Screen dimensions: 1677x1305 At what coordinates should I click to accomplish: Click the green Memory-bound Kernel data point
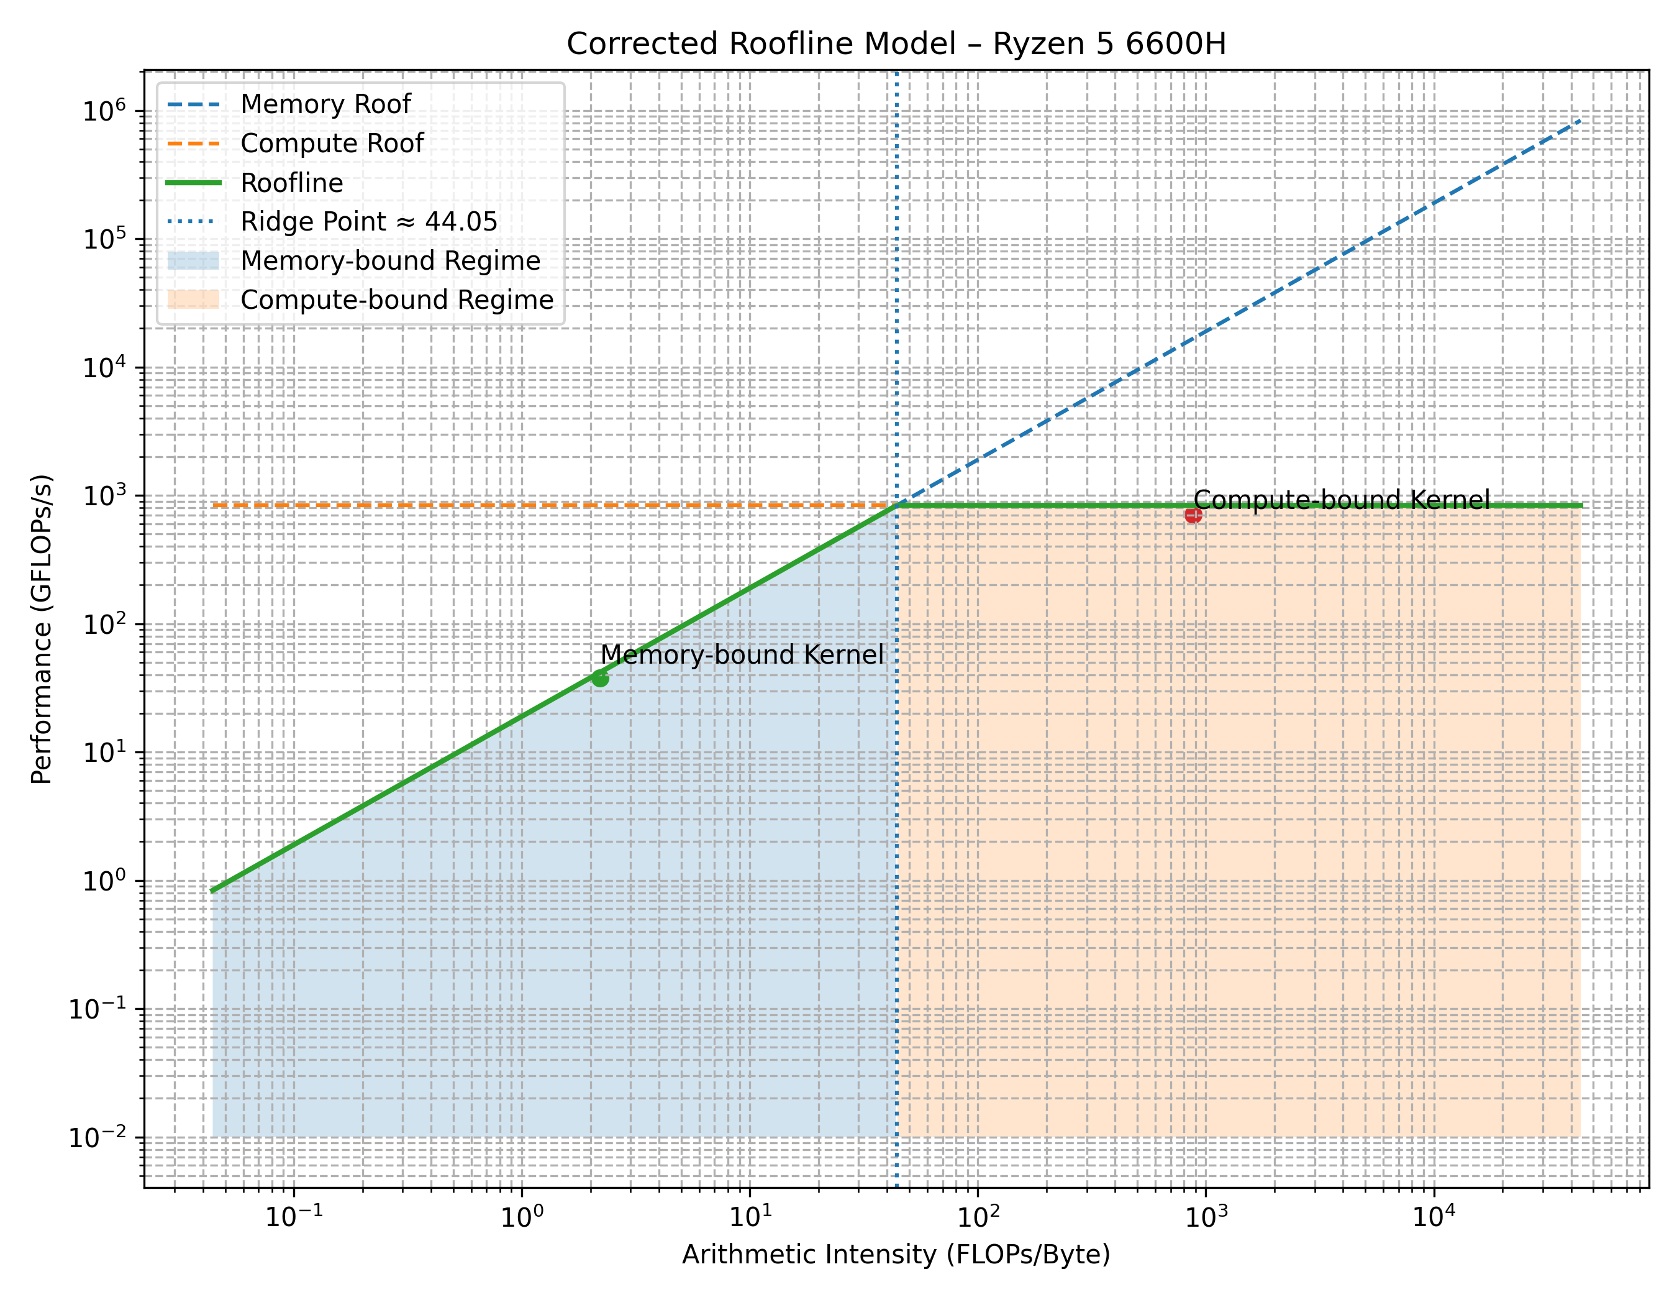click(601, 678)
